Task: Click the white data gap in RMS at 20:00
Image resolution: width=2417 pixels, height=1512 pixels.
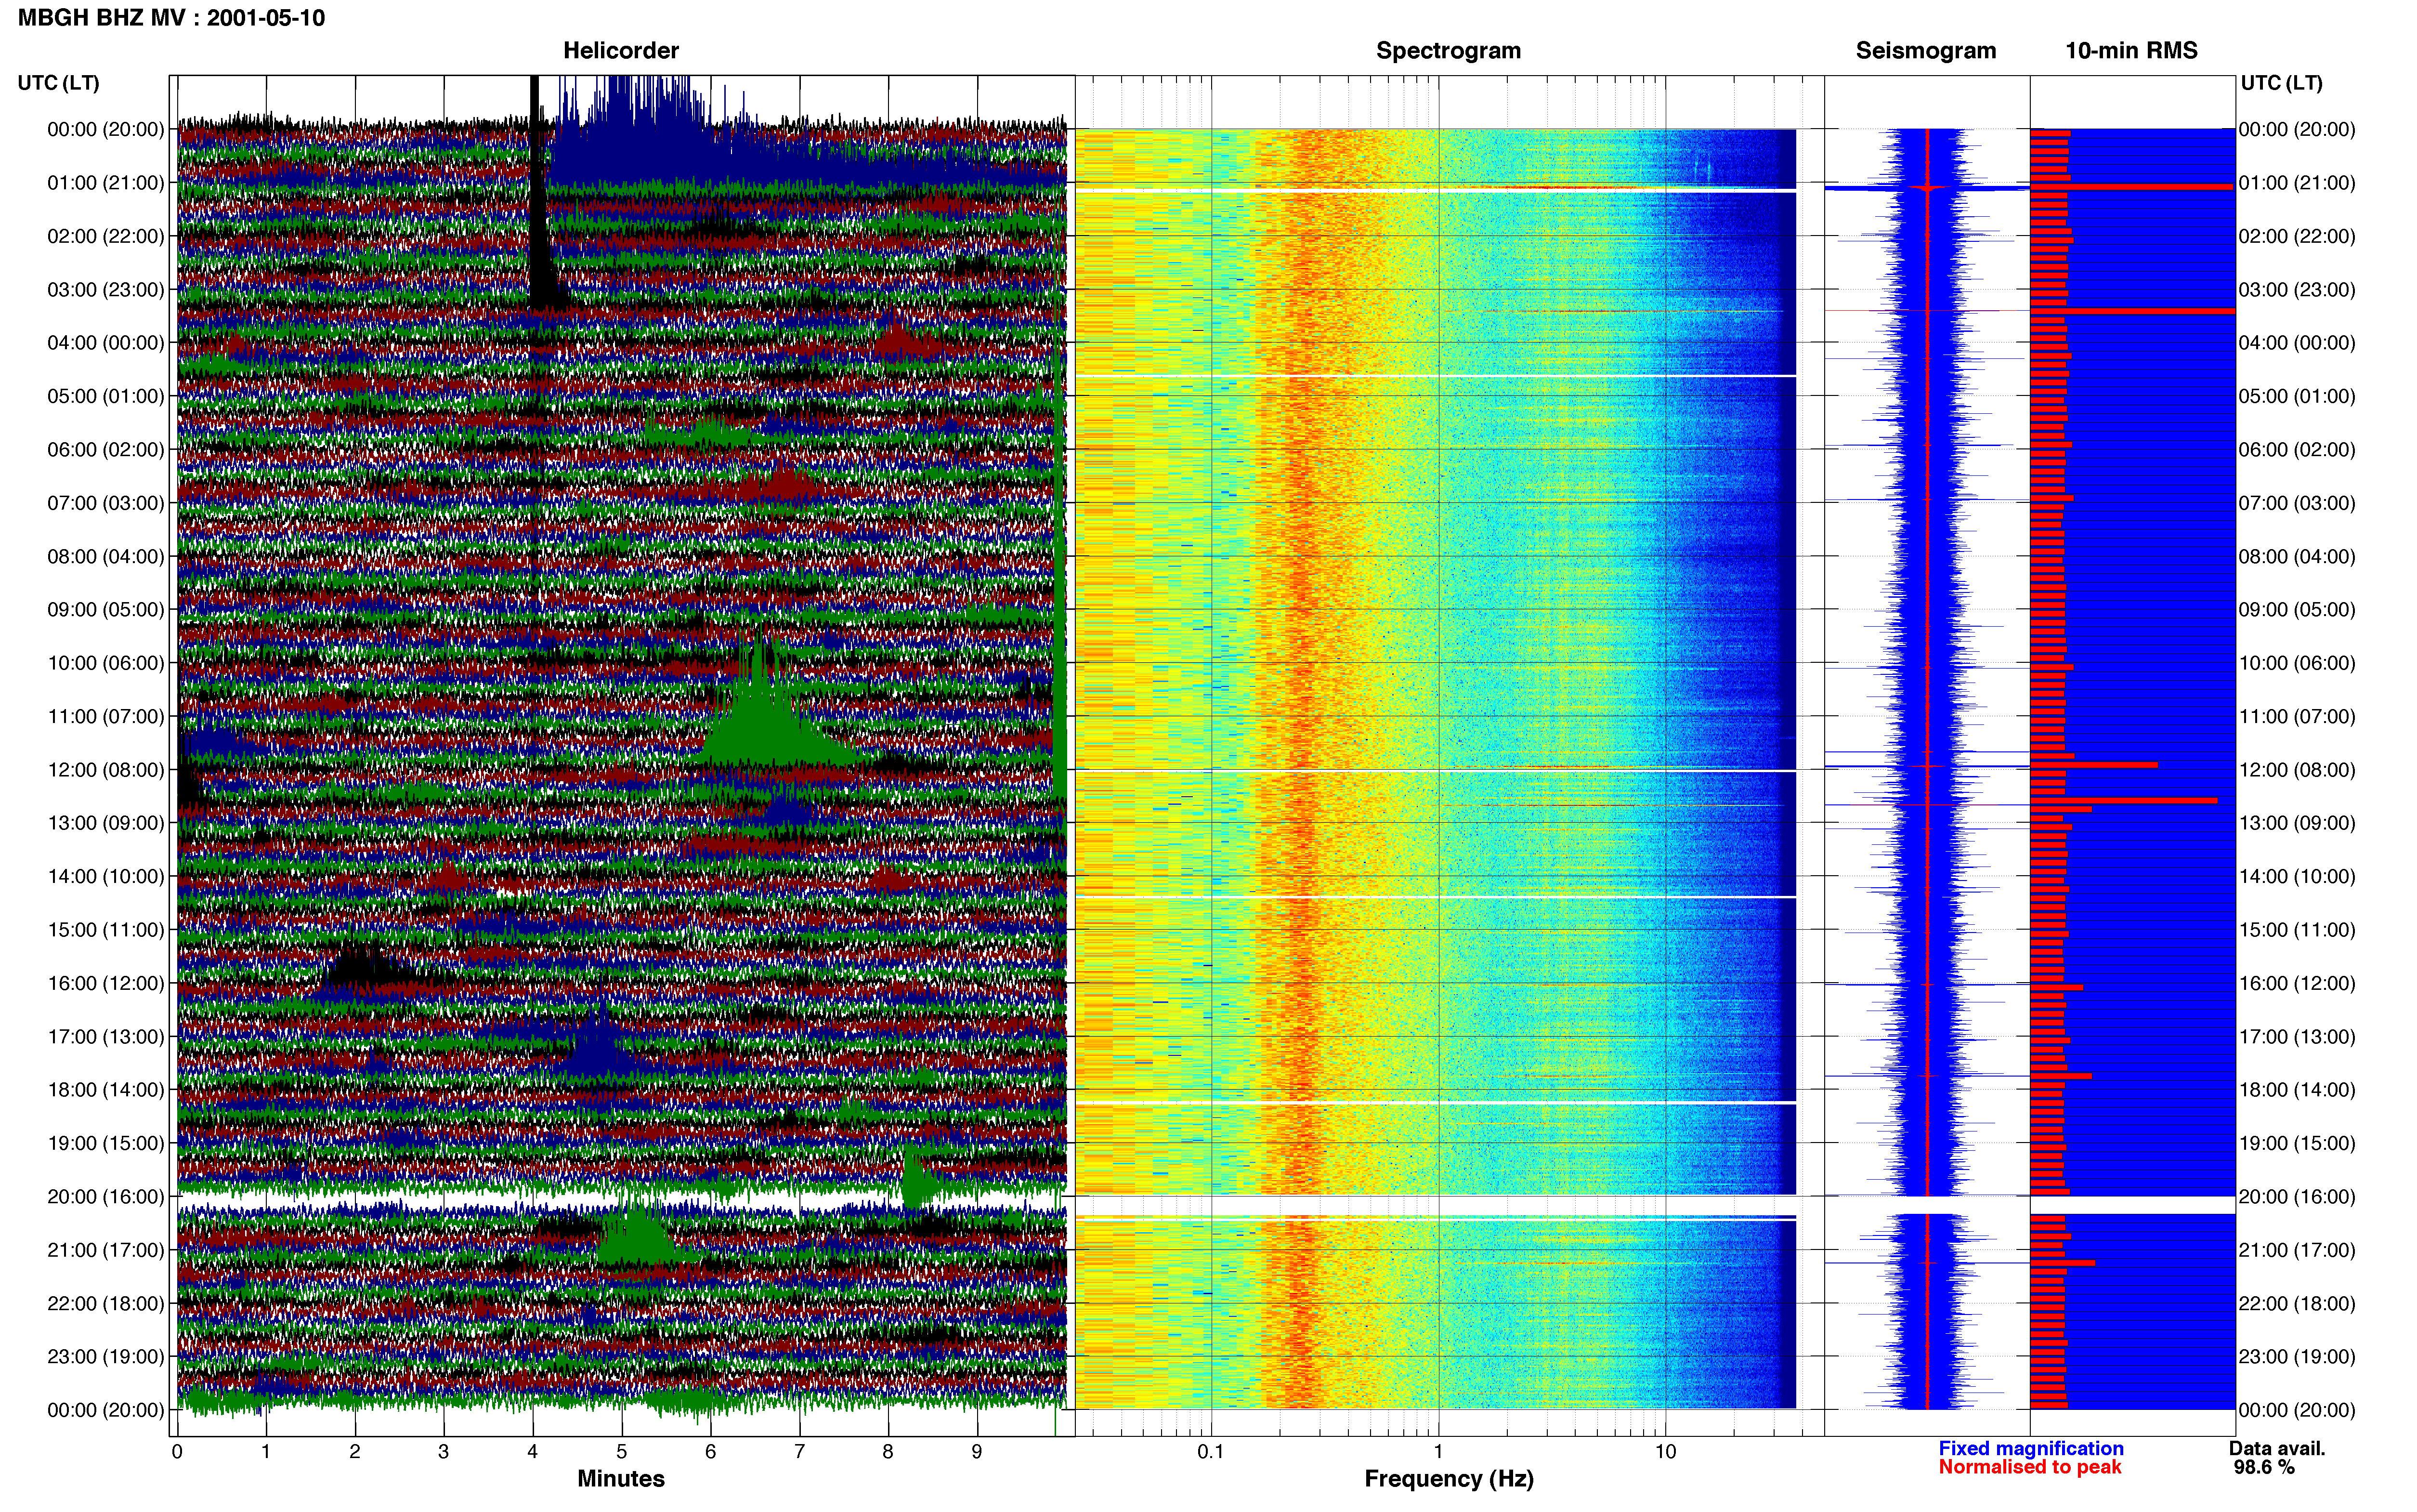Action: [x=2132, y=1205]
